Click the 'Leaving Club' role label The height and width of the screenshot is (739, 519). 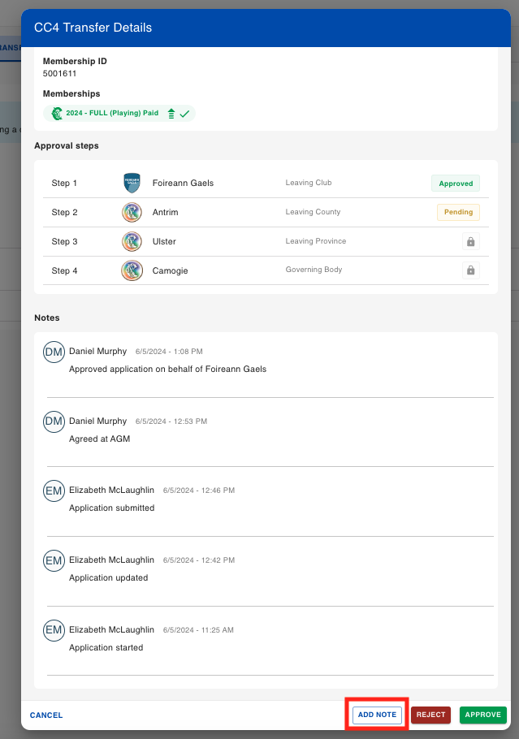tap(309, 183)
